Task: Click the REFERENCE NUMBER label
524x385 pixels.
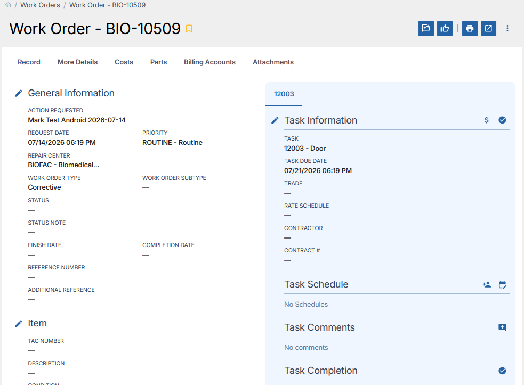Action: tap(57, 267)
